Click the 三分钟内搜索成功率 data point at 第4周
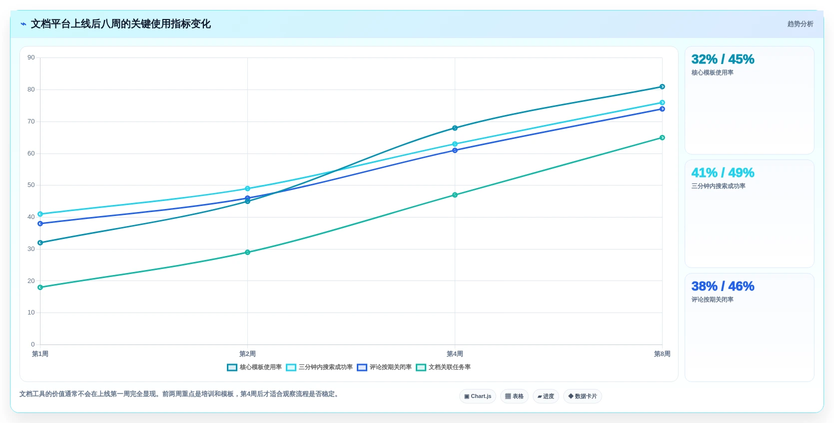Image resolution: width=834 pixels, height=423 pixels. point(455,144)
